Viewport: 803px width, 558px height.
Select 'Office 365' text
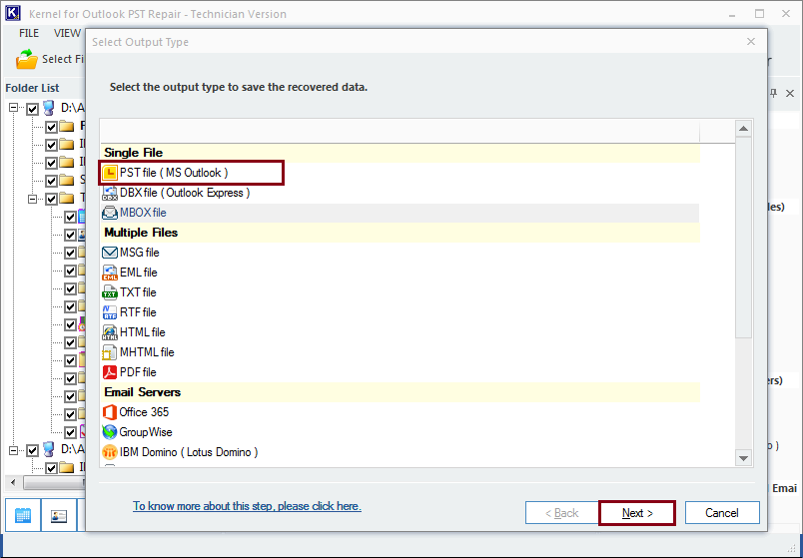[144, 412]
